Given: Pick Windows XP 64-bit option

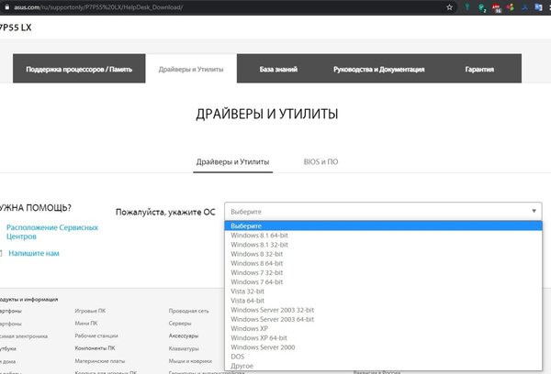Looking at the screenshot, I should [x=383, y=338].
